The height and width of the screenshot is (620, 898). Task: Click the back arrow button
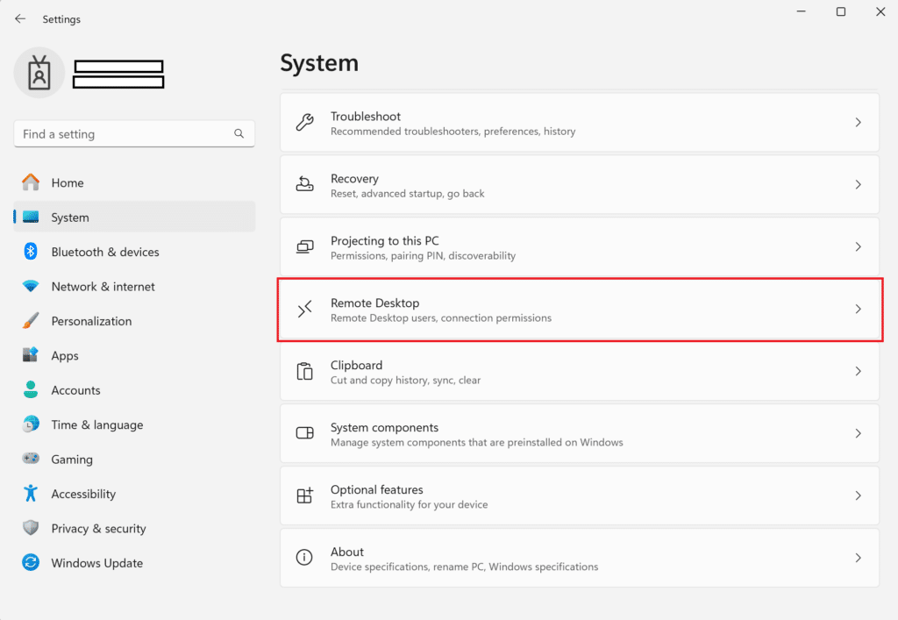point(19,18)
